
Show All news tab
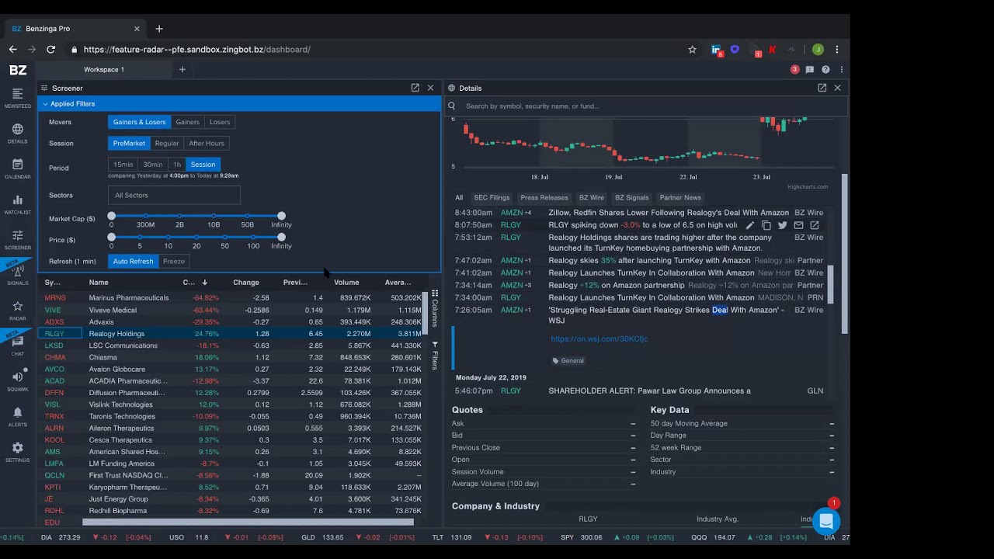click(x=459, y=198)
